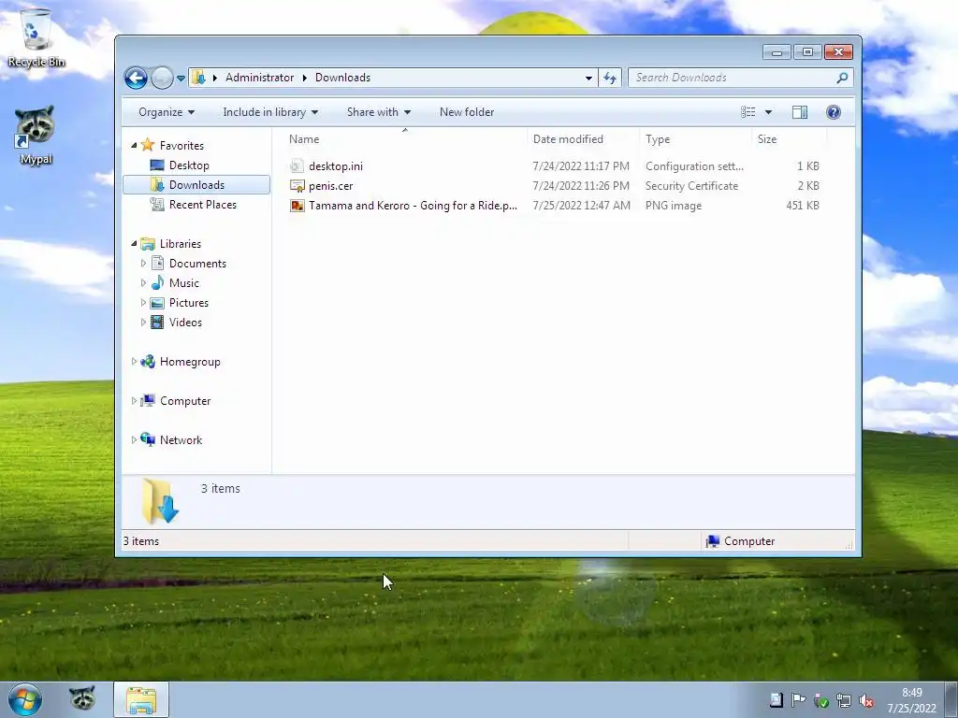Image resolution: width=958 pixels, height=718 pixels.
Task: Select Downloads in the address breadcrumb
Action: tap(342, 78)
